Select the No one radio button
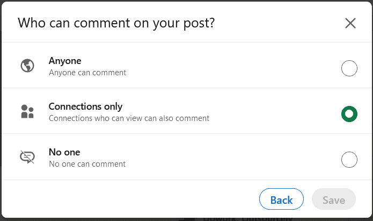This screenshot has width=373, height=221. pos(349,160)
